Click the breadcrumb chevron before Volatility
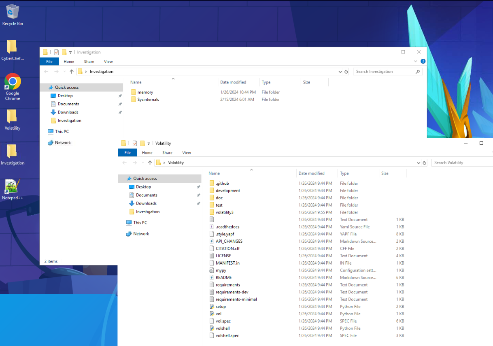This screenshot has width=493, height=346. [x=164, y=163]
